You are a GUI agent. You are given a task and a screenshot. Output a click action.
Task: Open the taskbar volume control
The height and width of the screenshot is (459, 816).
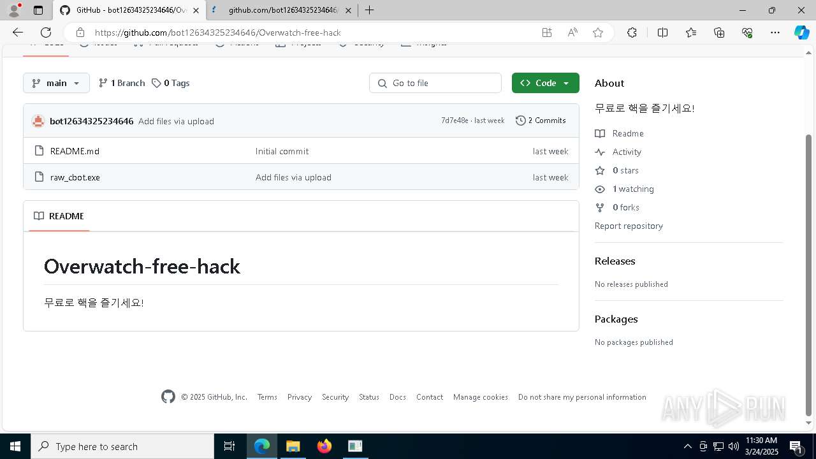(733, 446)
